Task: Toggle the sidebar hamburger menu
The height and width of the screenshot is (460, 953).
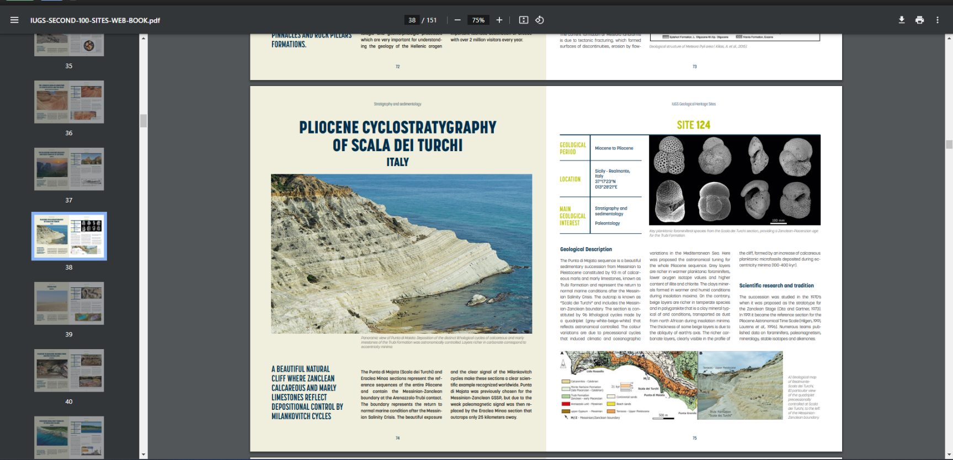Action: tap(14, 20)
